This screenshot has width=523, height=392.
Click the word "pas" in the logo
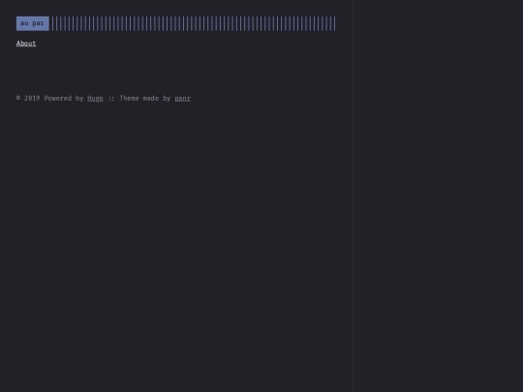[x=38, y=23]
